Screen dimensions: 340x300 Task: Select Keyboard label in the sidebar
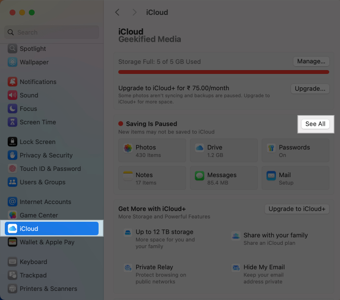point(33,262)
